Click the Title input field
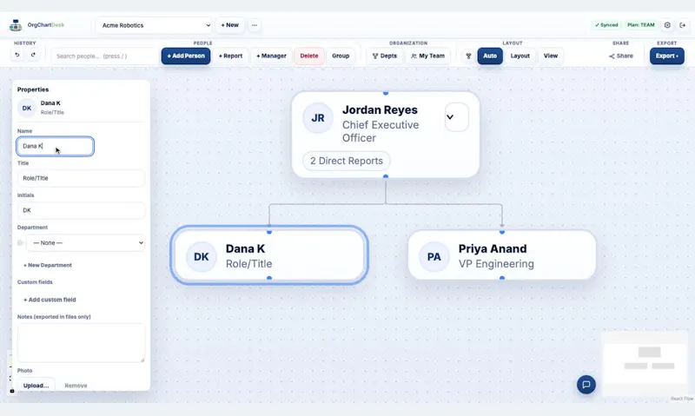The image size is (695, 416). pos(81,178)
